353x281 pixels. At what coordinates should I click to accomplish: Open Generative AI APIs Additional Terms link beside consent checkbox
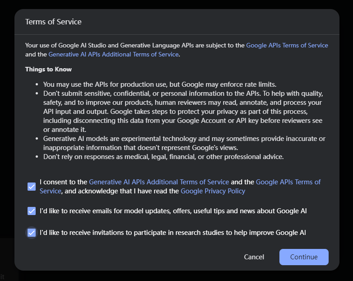159,182
